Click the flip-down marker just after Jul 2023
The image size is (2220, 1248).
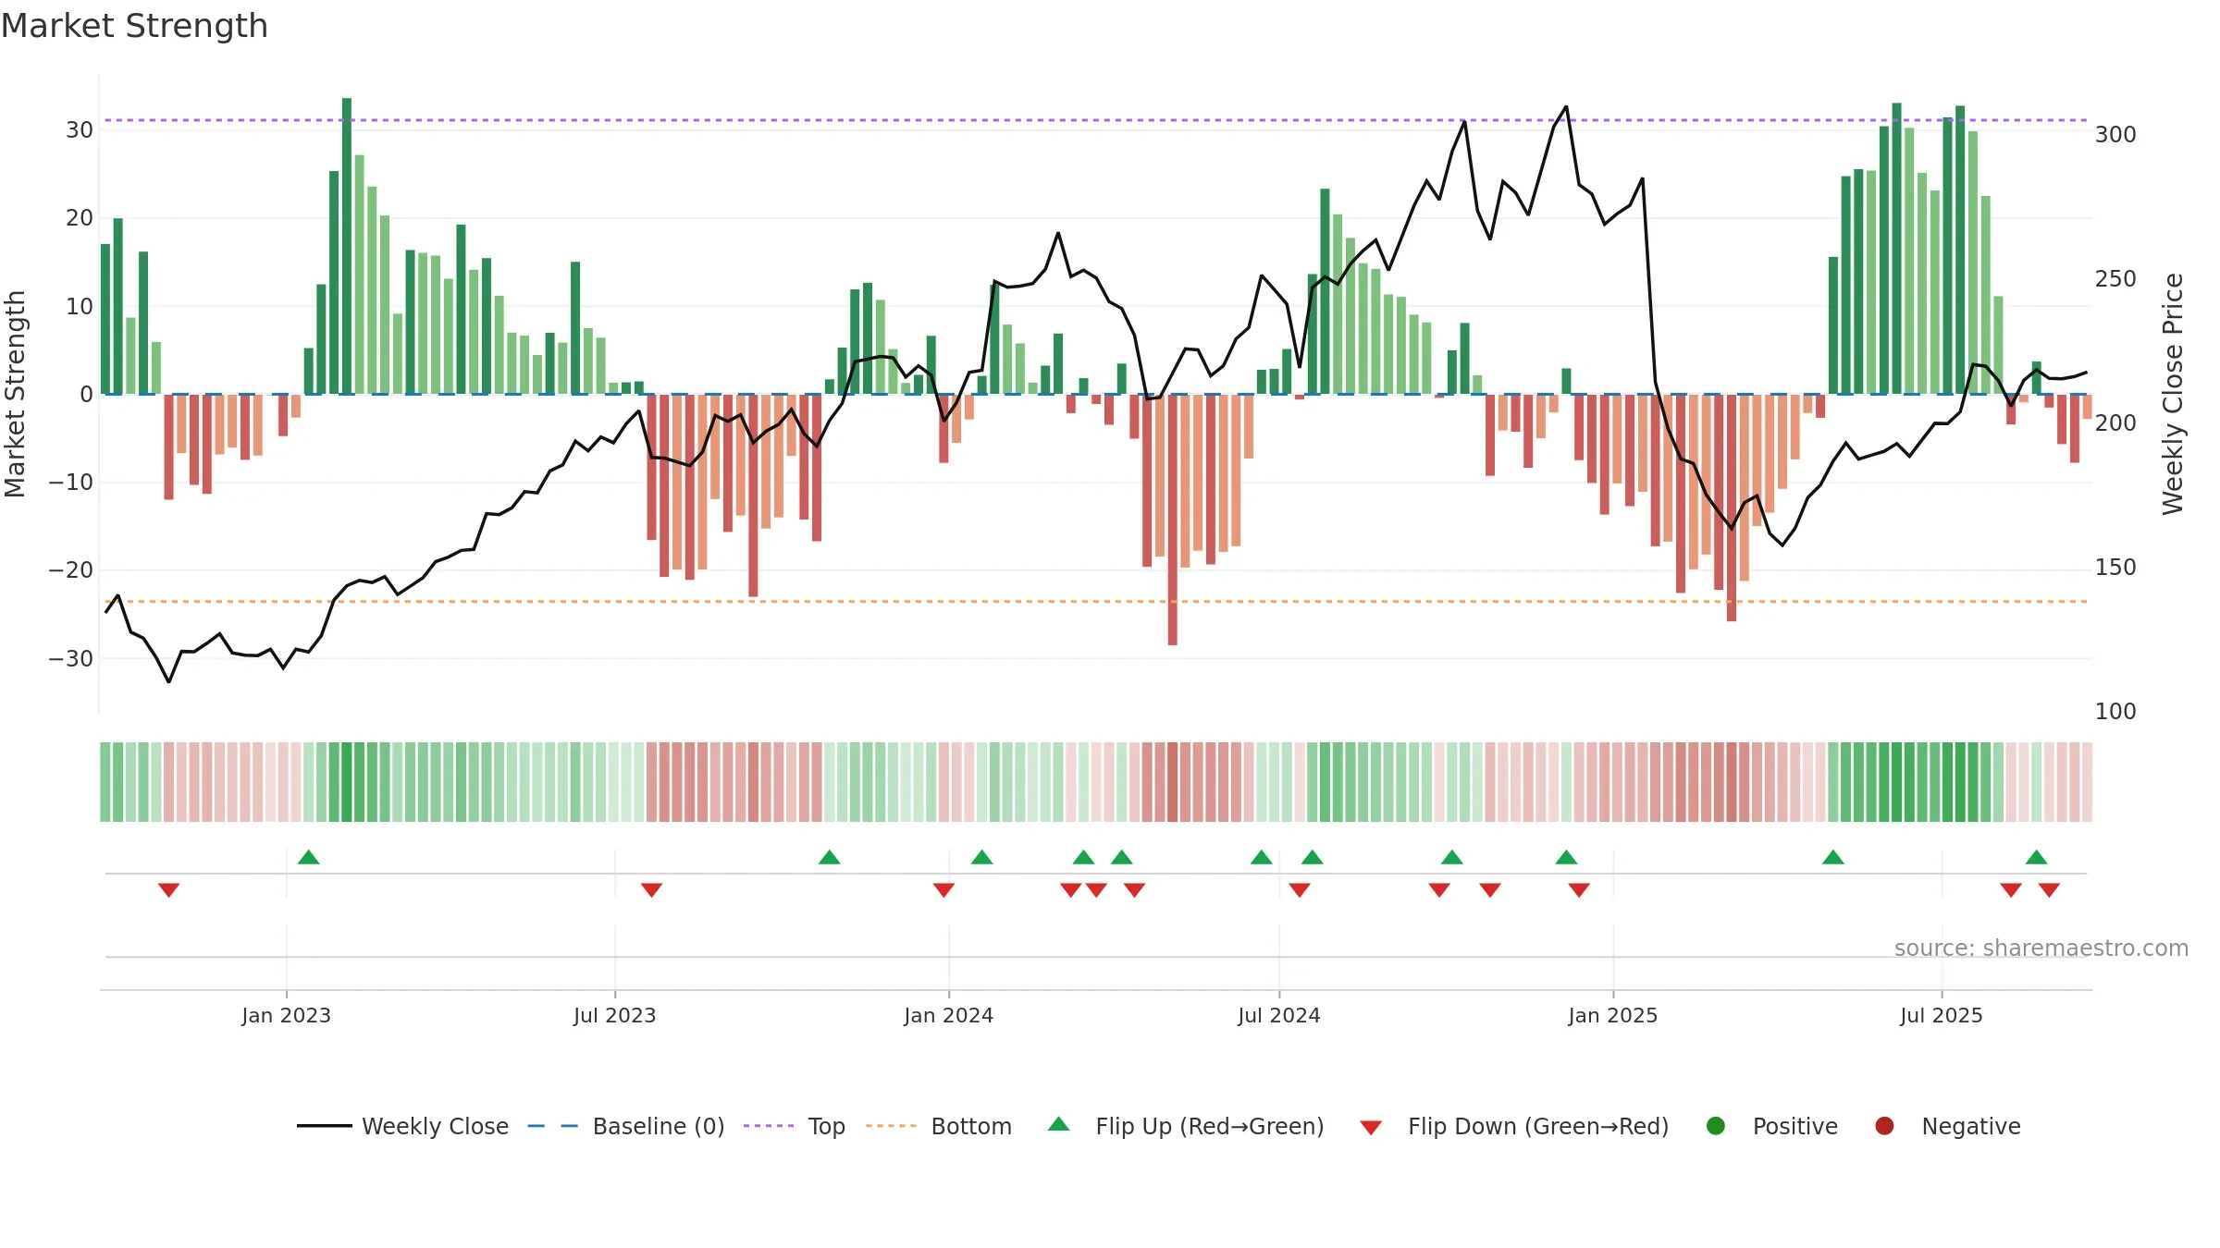651,889
